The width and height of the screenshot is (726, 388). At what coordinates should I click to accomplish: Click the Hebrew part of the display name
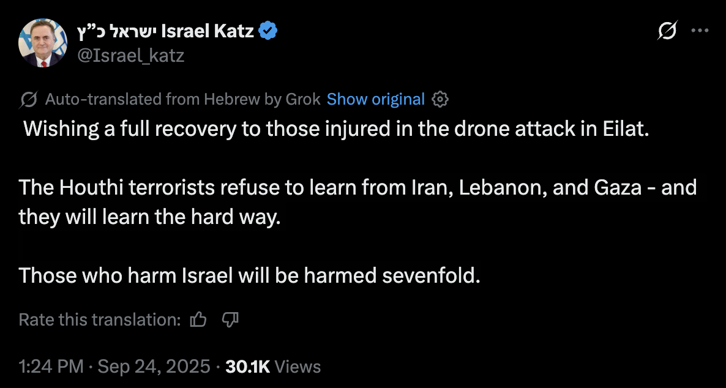116,31
